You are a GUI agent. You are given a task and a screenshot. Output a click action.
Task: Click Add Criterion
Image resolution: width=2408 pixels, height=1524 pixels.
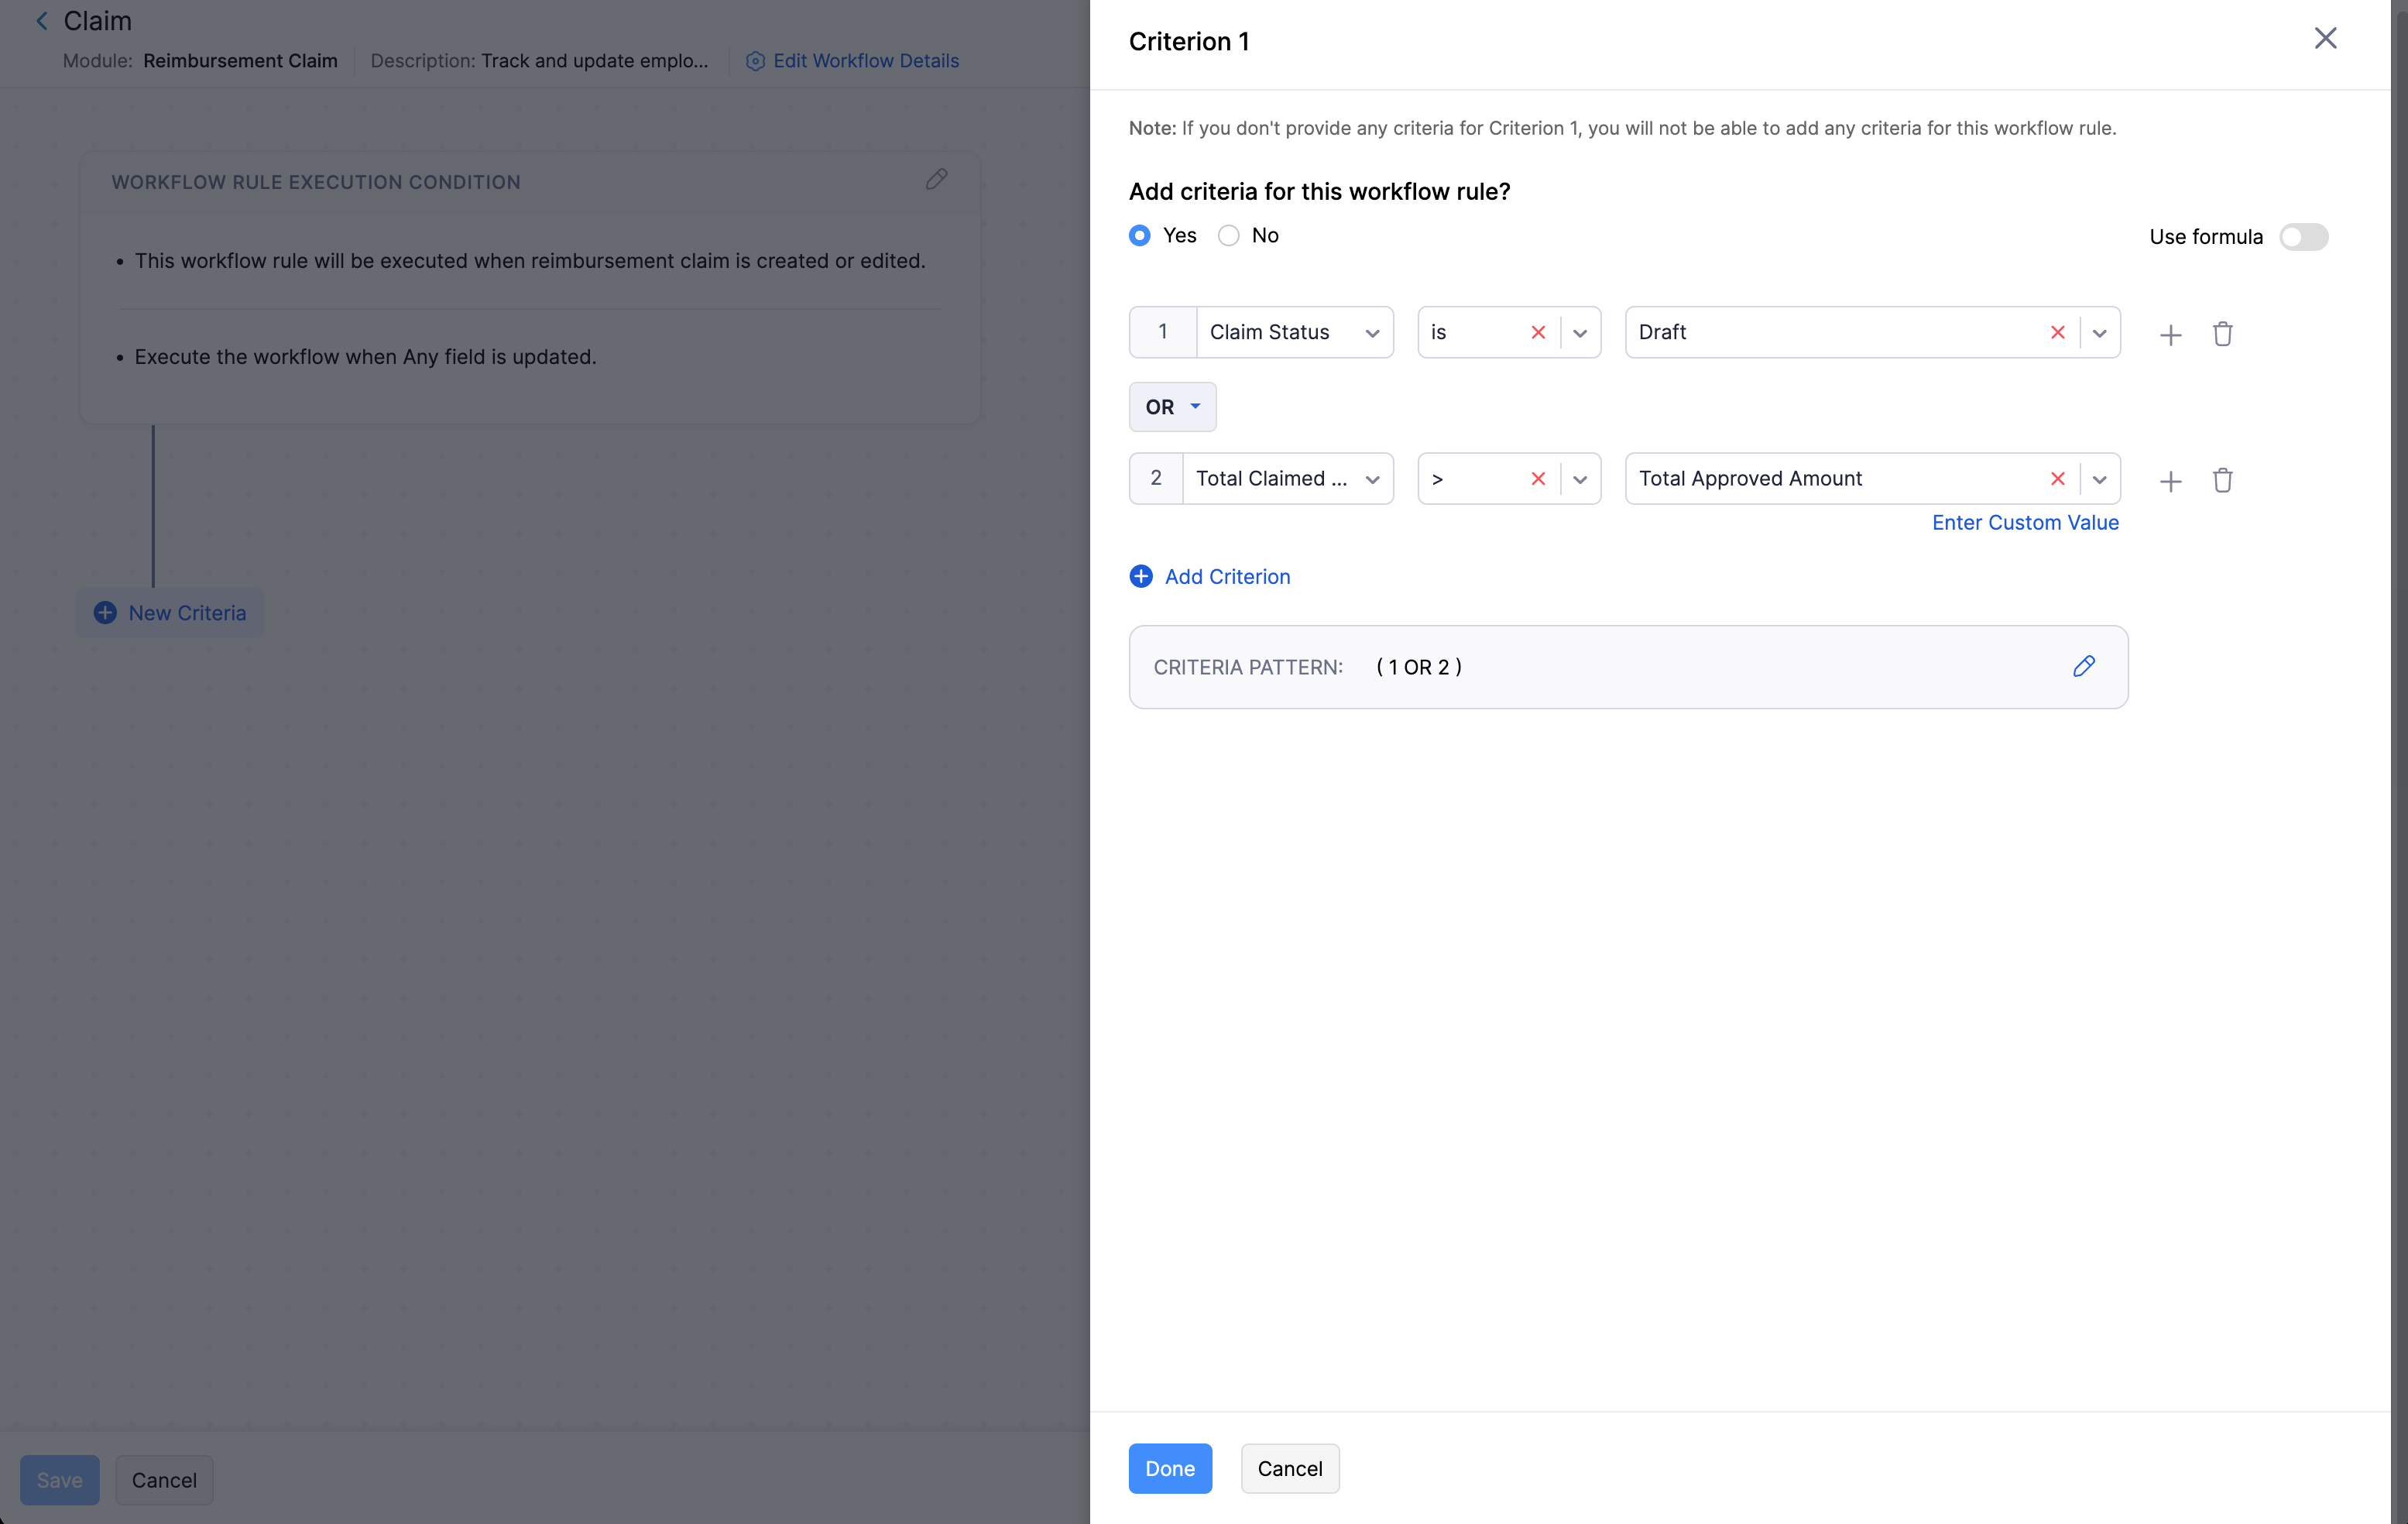point(1210,576)
